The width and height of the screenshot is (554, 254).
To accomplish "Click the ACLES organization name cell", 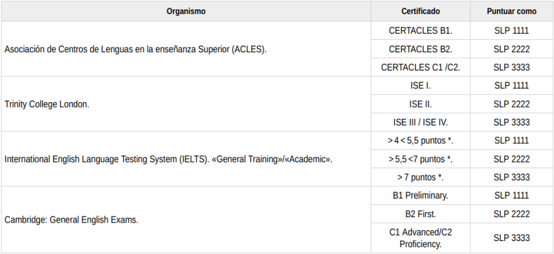I will point(135,49).
